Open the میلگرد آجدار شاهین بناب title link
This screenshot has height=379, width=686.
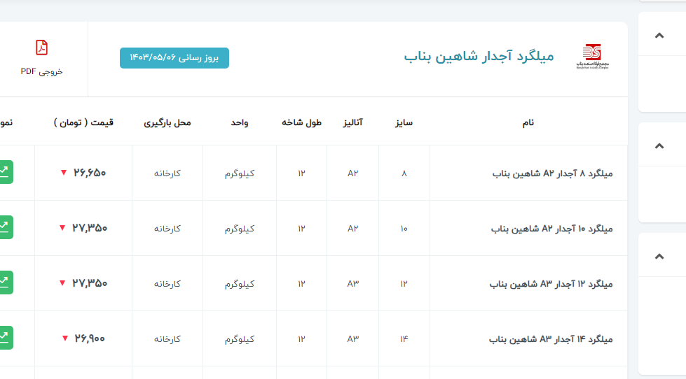[479, 56]
